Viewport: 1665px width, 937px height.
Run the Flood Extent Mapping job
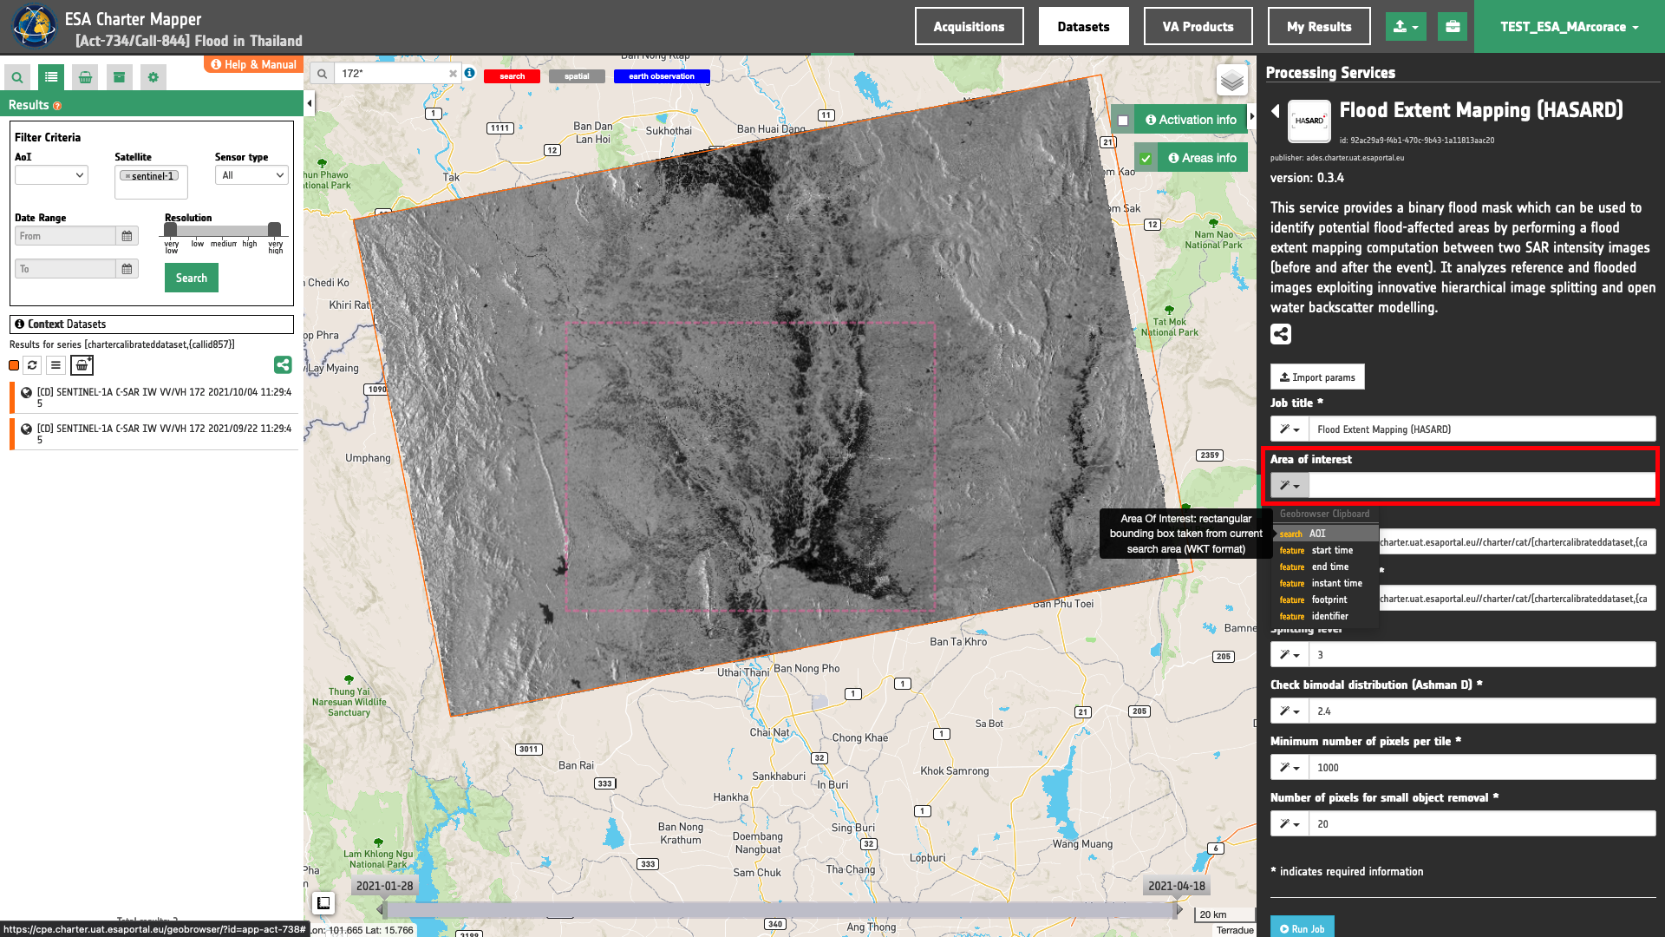click(1303, 927)
